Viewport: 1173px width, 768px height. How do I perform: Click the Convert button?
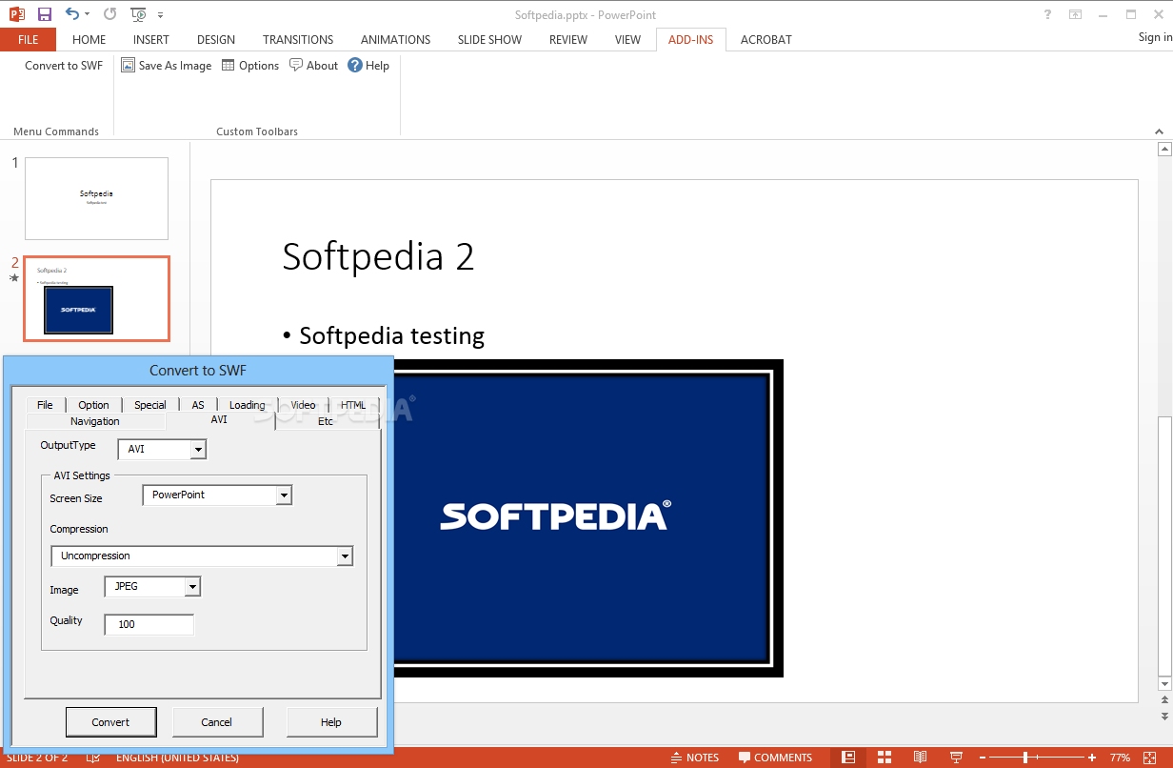pyautogui.click(x=110, y=722)
